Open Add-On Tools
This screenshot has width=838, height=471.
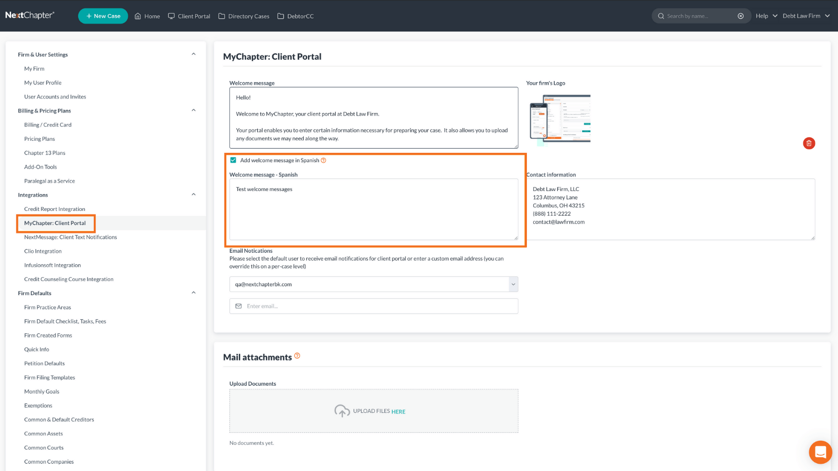[40, 167]
